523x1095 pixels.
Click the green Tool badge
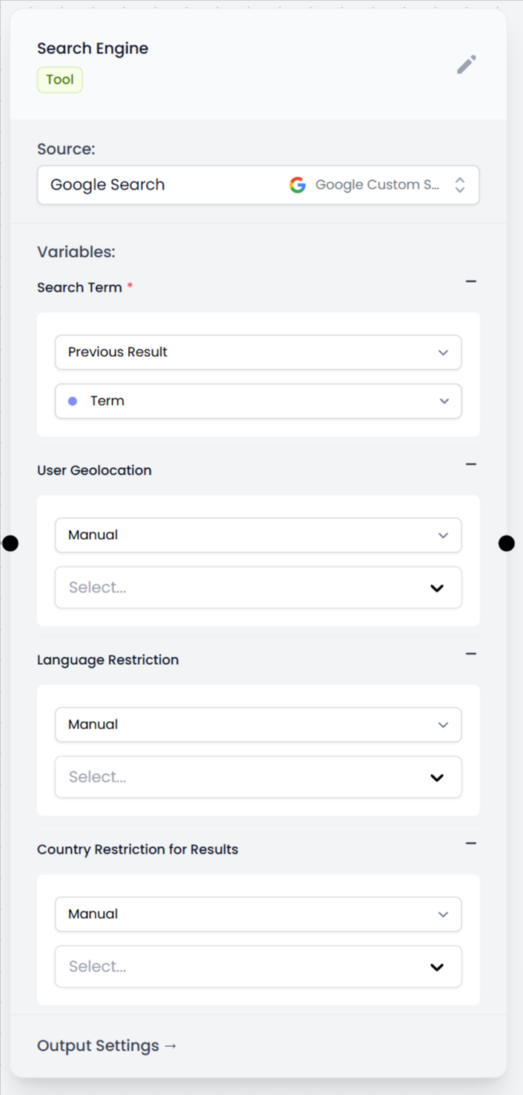[60, 80]
